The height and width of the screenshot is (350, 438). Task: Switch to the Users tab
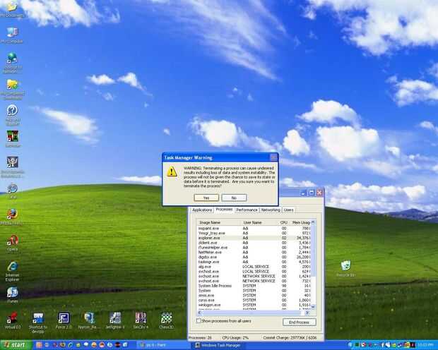point(288,210)
